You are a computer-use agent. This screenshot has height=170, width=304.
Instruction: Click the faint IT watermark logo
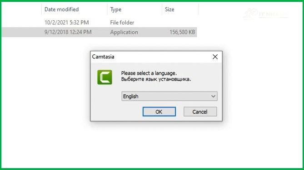click(266, 14)
